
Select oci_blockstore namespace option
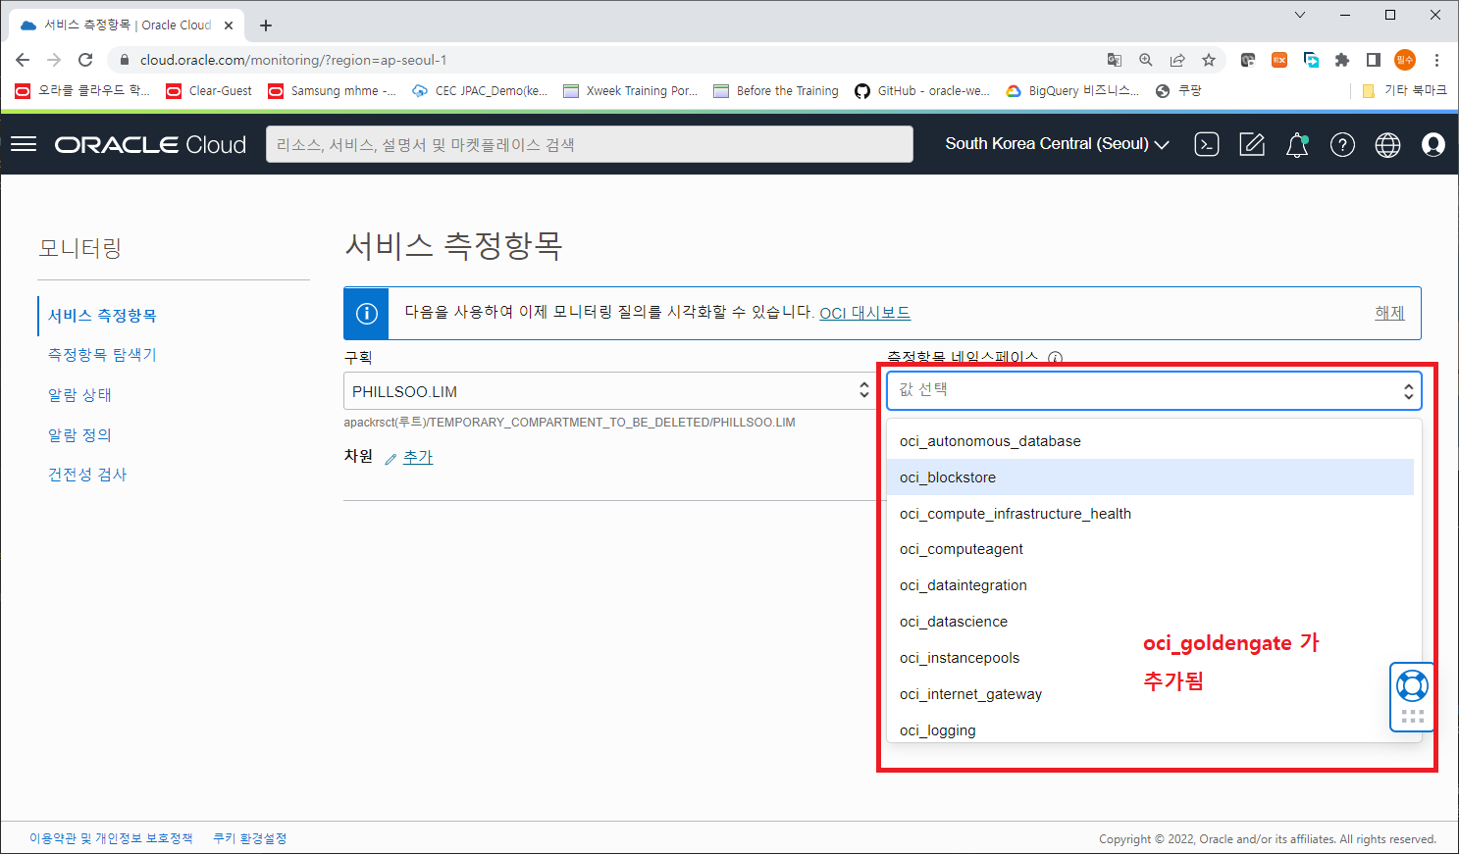pos(1150,477)
